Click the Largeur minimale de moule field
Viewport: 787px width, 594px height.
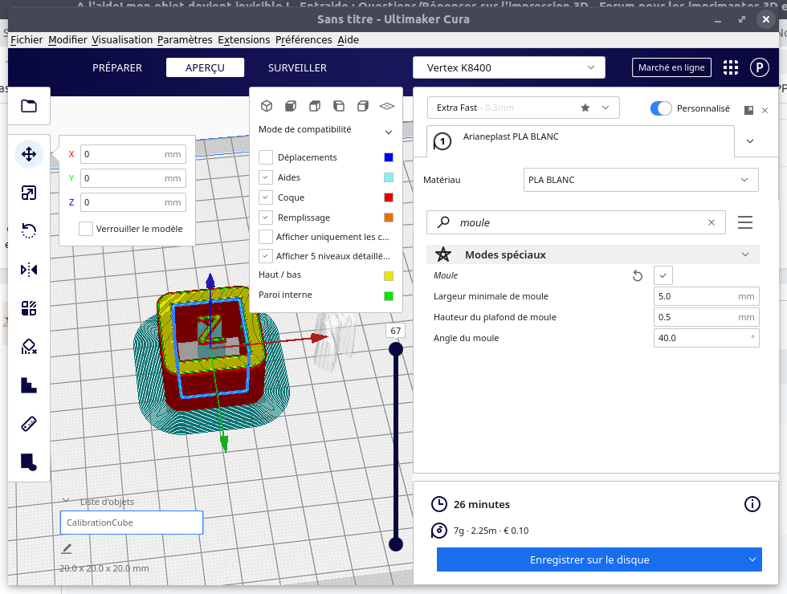(706, 296)
